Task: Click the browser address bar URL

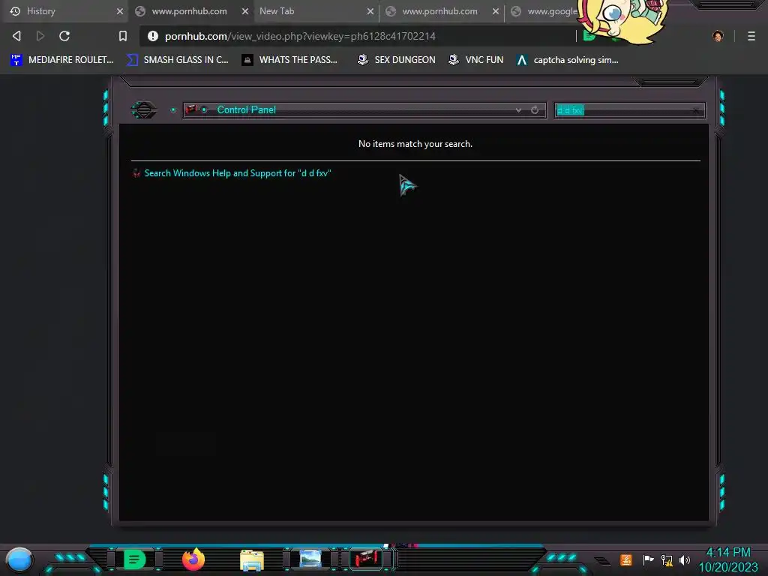Action: pos(300,36)
